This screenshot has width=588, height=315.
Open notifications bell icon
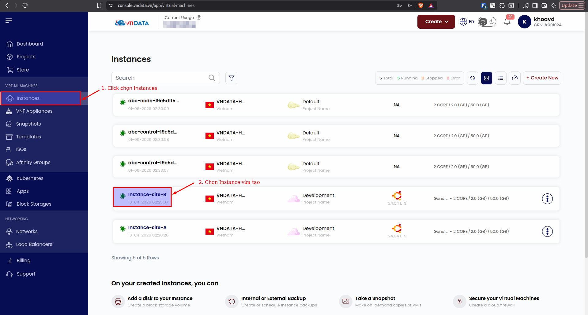click(x=507, y=22)
